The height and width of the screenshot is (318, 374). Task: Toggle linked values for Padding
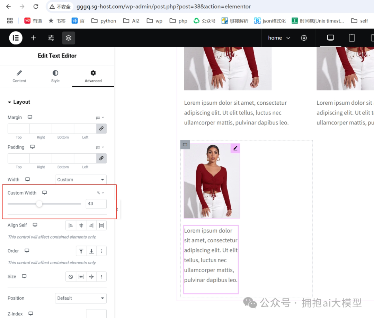tap(101, 158)
